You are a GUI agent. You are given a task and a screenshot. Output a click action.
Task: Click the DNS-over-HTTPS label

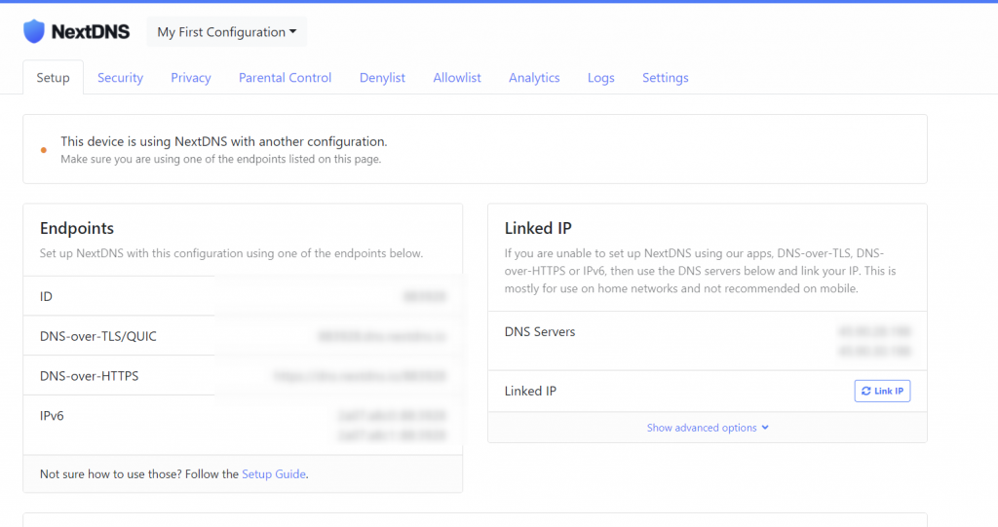pyautogui.click(x=89, y=376)
